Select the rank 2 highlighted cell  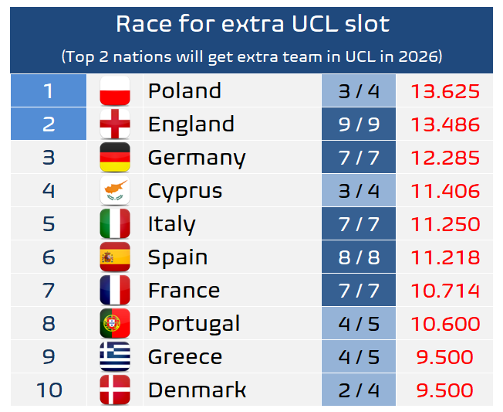[x=49, y=124]
